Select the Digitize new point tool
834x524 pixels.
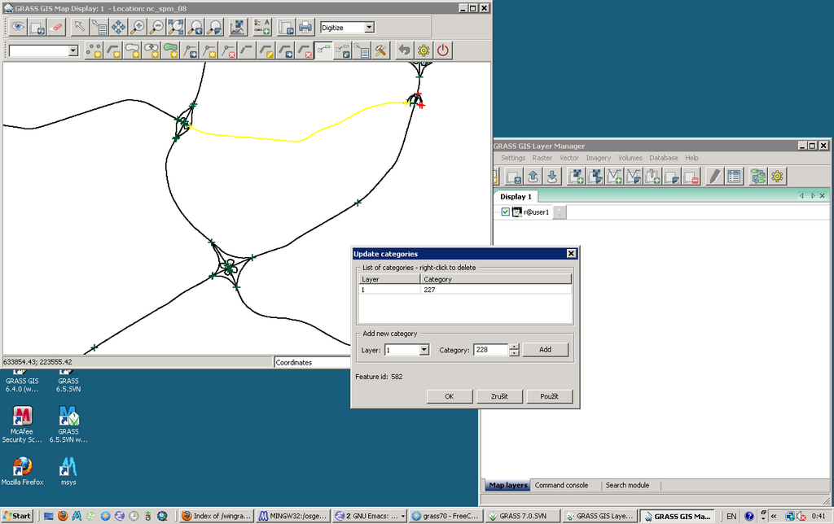[94, 50]
